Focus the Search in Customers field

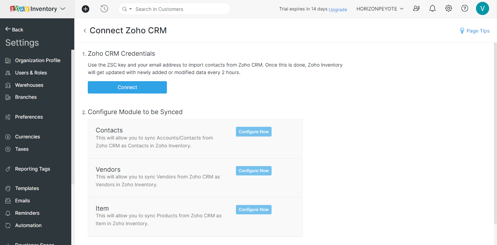click(x=180, y=9)
